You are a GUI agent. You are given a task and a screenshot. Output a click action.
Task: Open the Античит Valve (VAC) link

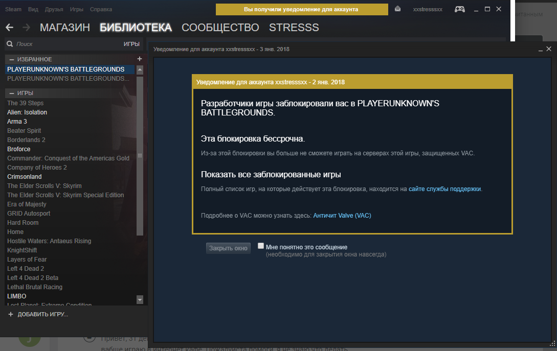(x=342, y=216)
